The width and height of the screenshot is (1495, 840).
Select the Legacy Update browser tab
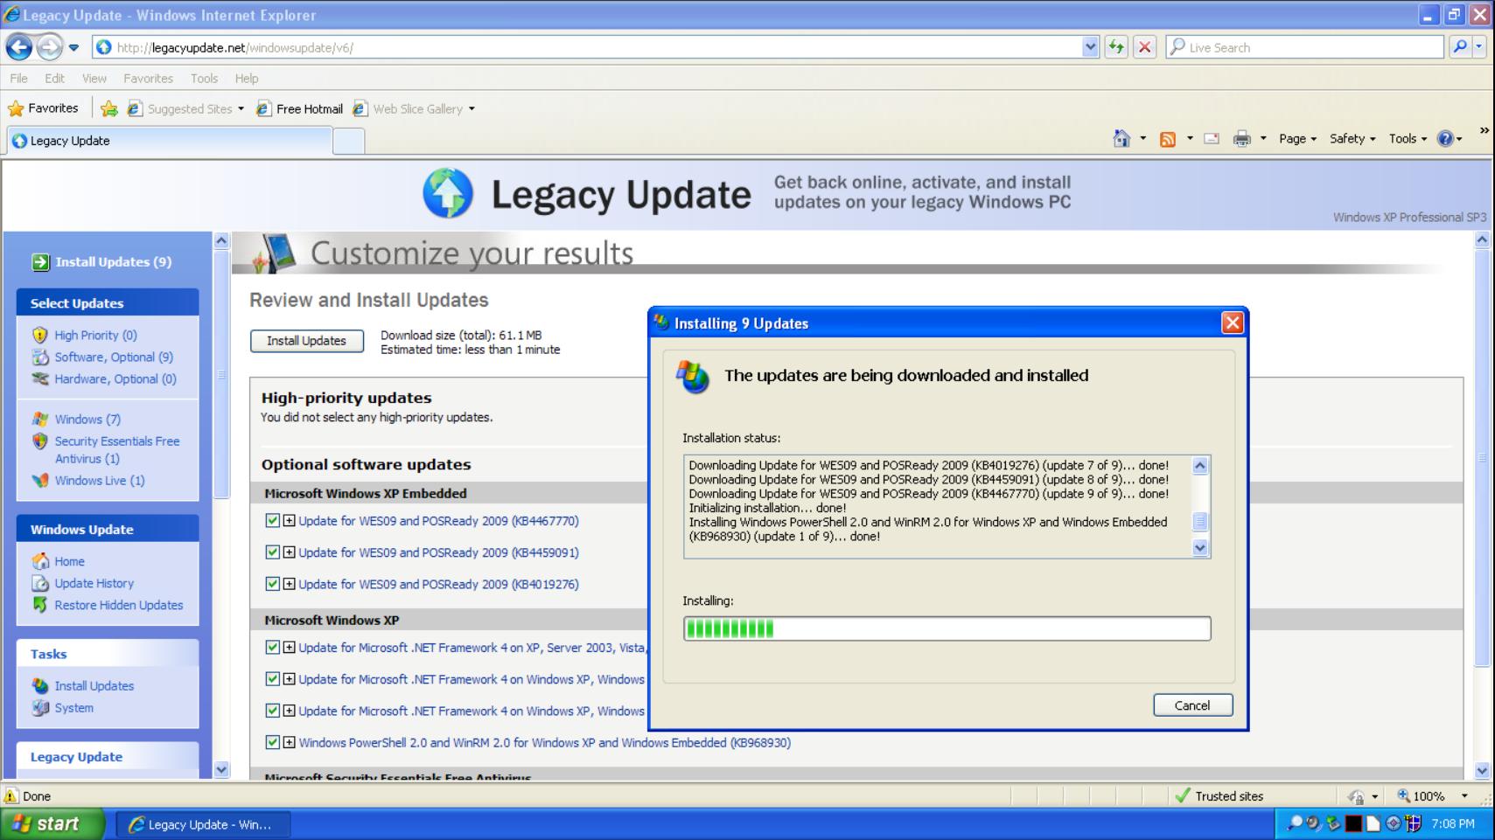tap(171, 141)
